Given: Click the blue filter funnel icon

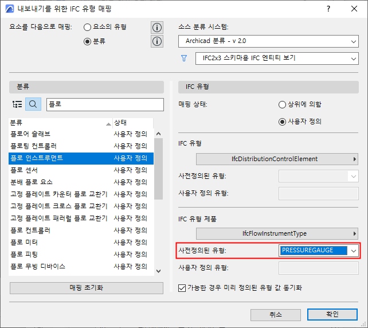Looking at the screenshot, I should coord(184,58).
